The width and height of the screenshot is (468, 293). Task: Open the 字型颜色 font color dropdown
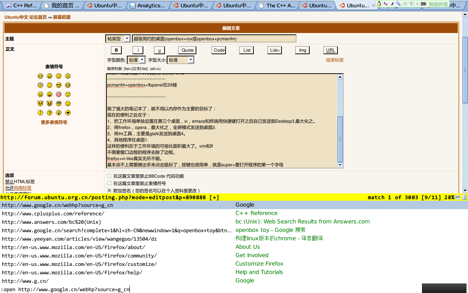(x=136, y=60)
